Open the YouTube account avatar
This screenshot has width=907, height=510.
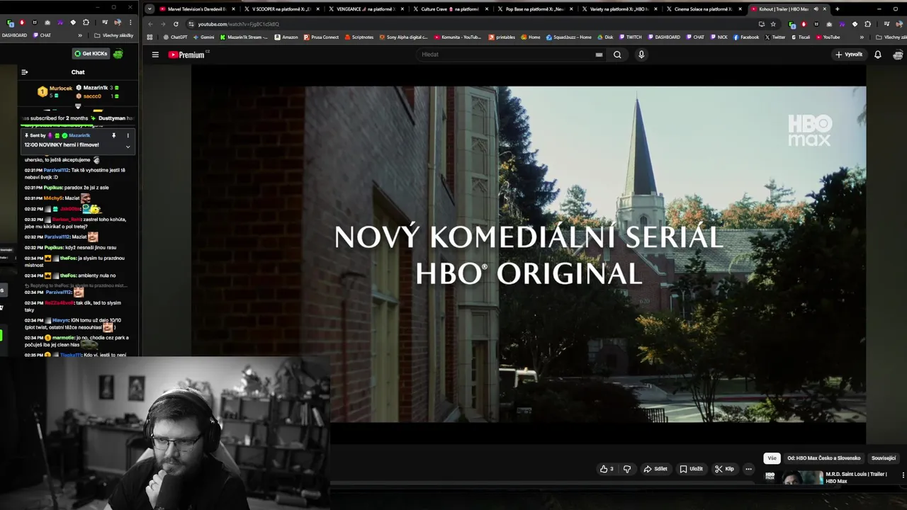pyautogui.click(x=898, y=55)
